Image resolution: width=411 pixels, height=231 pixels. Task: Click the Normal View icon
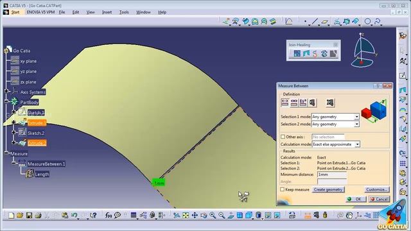(x=231, y=216)
